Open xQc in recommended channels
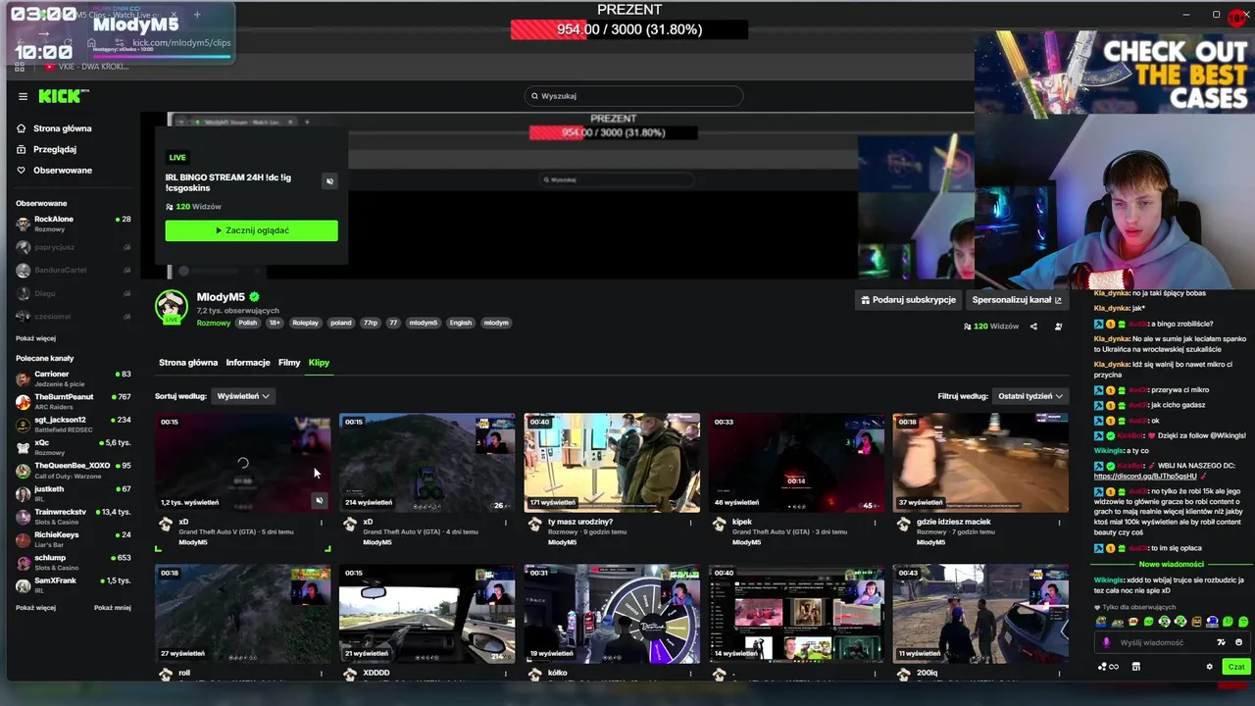The width and height of the screenshot is (1255, 706). [x=74, y=447]
